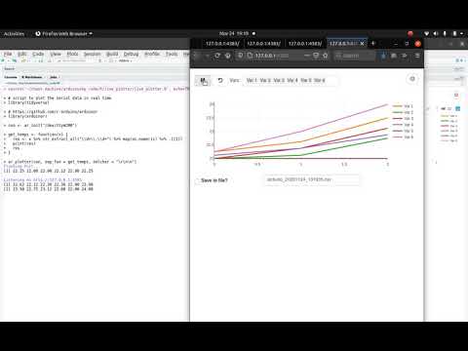
Task: Click the date and time in top bar
Action: (235, 33)
